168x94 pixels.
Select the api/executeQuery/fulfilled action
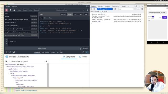[x=21, y=35]
